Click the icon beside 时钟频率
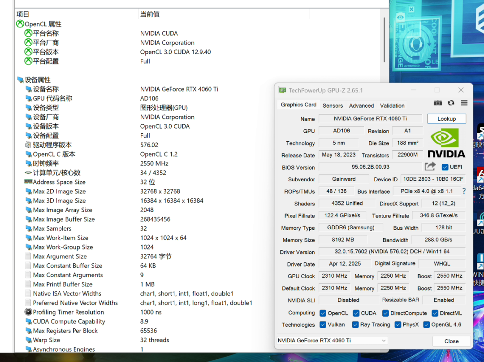The height and width of the screenshot is (362, 484). (29, 163)
